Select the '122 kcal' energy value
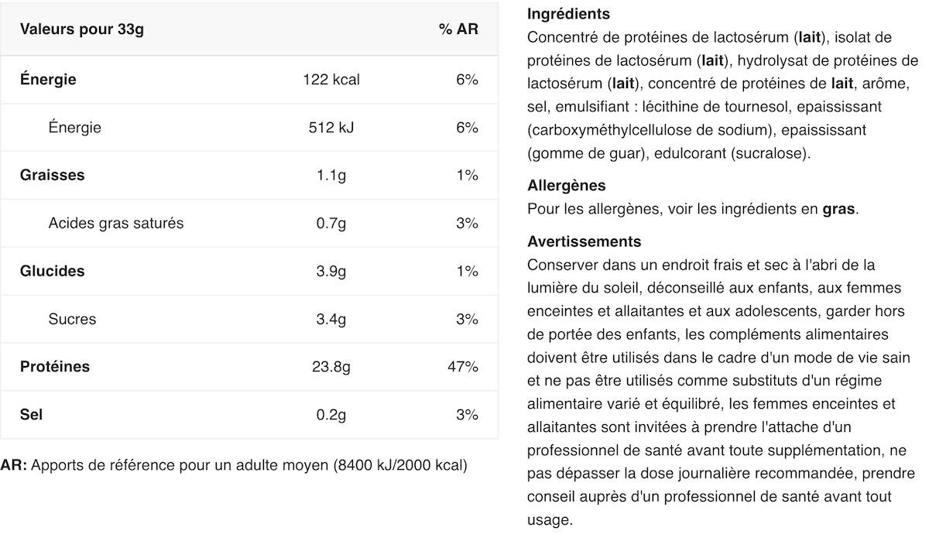Screen dimensions: 929x541 click(331, 80)
